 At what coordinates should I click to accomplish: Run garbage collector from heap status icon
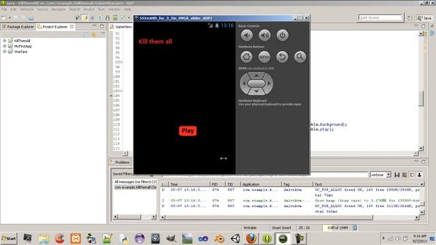[355, 228]
